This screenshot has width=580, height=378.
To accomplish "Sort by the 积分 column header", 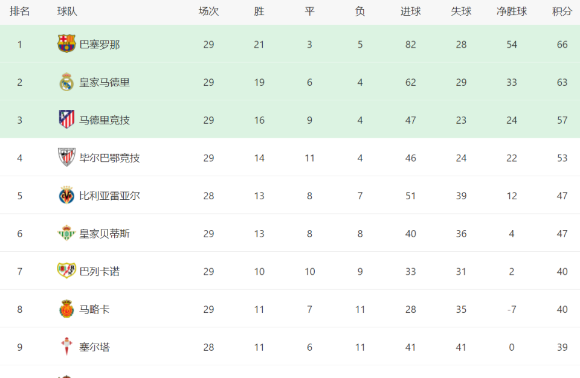I will point(562,11).
